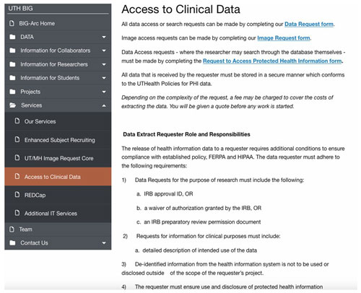The image size is (361, 293).
Task: Click the open folder icon beside Services
Action: click(x=13, y=105)
